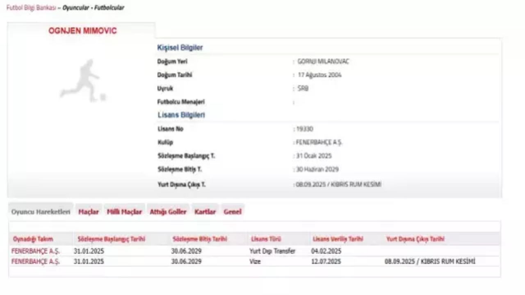Select the Oyuncu Hareketleri tab
Image resolution: width=525 pixels, height=295 pixels.
41,212
